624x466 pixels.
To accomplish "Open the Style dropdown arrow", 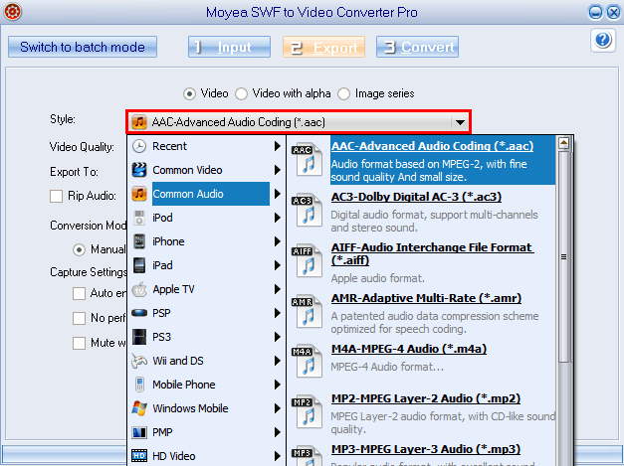I will [x=460, y=122].
